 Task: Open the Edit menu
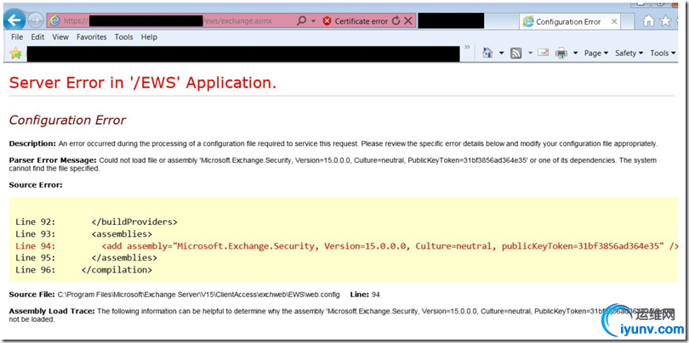pyautogui.click(x=37, y=37)
